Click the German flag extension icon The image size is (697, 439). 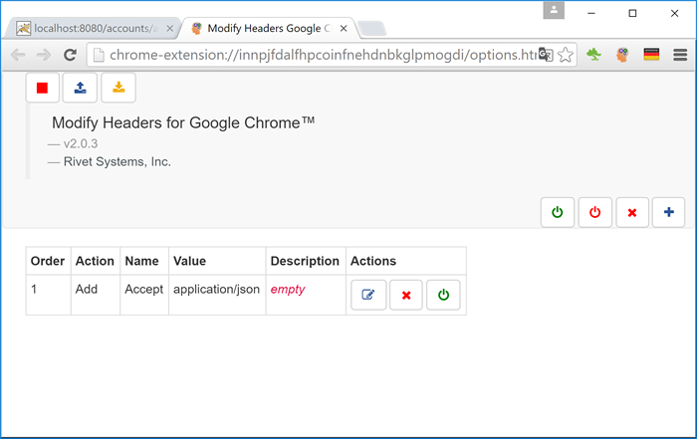tap(651, 55)
